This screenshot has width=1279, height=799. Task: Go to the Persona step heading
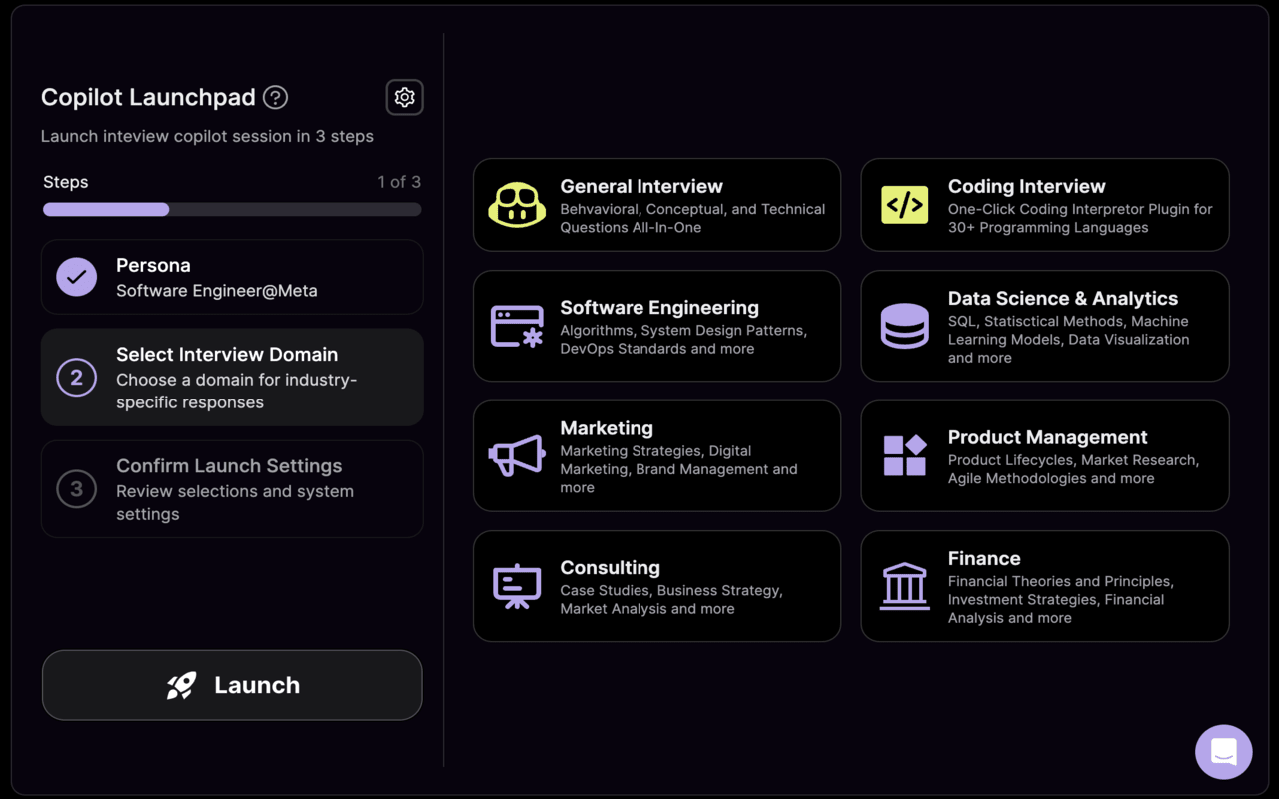pos(153,265)
